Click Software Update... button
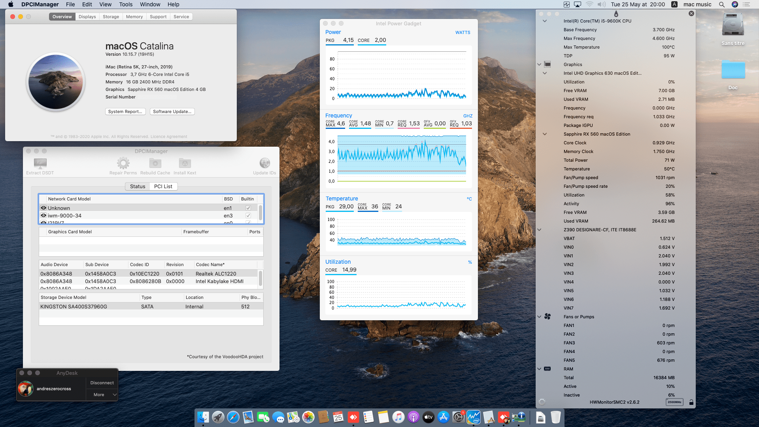This screenshot has width=759, height=427. coord(172,111)
